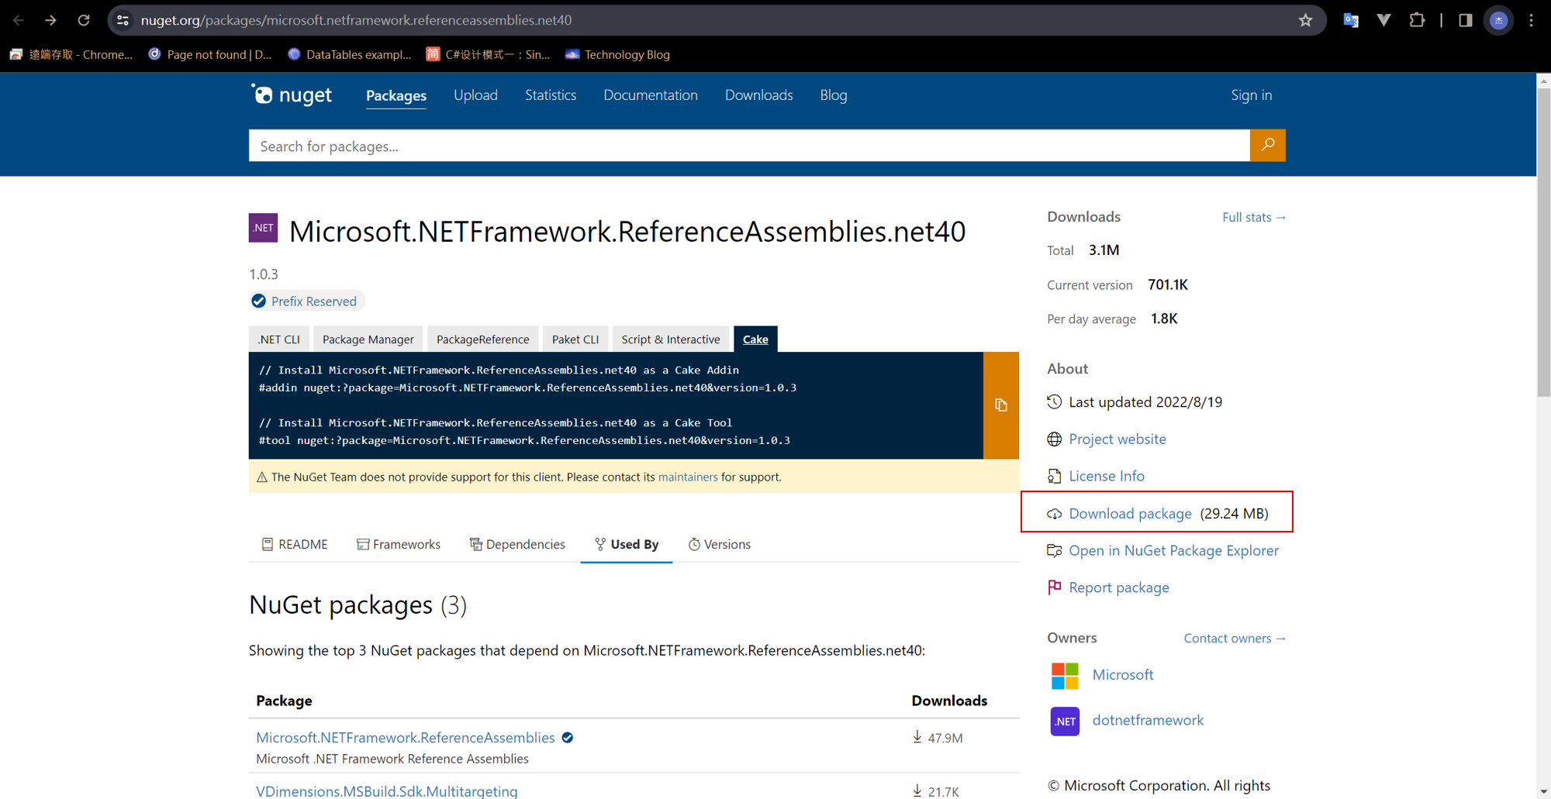Viewport: 1551px width, 799px height.
Task: Click the Google Translate icon in toolbar
Action: 1350,20
